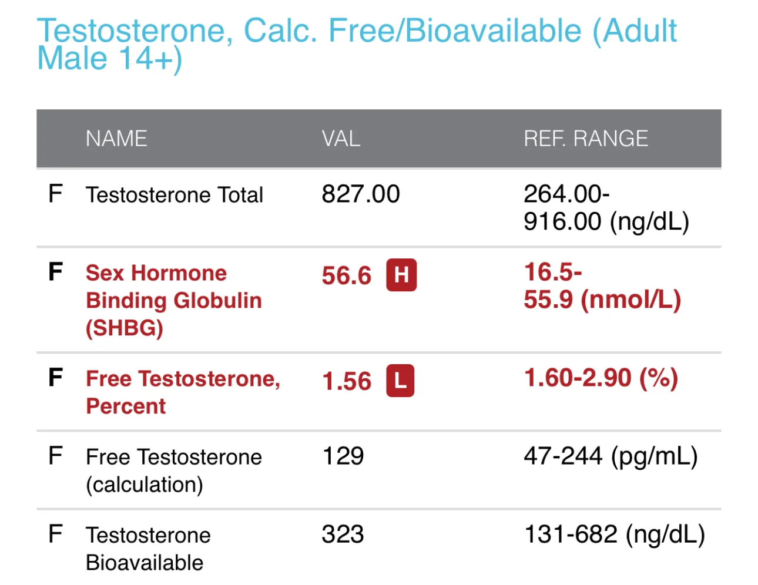Click the Sex Hormone Binding Globulin label
758x585 pixels.
pos(174,300)
